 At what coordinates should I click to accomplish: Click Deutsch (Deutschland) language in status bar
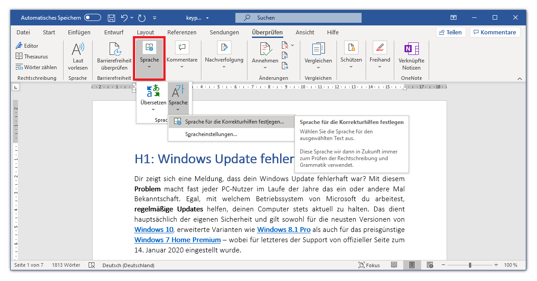pyautogui.click(x=128, y=265)
